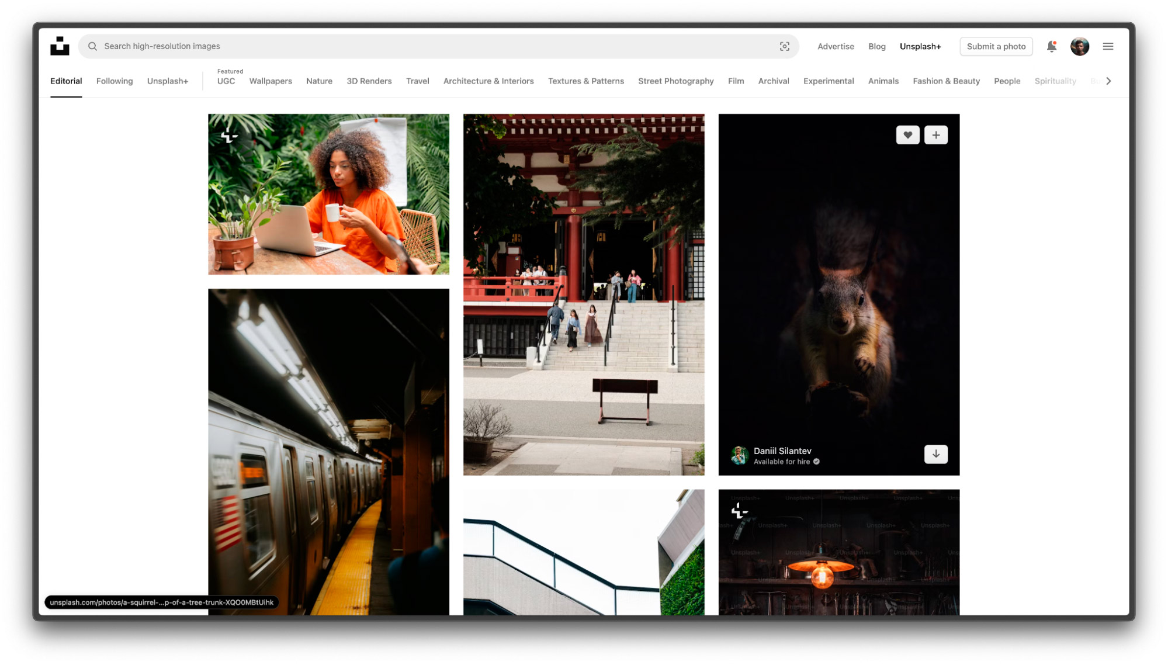Screen dimensions: 1168x665
Task: Open the Street Photography topic
Action: [x=675, y=81]
